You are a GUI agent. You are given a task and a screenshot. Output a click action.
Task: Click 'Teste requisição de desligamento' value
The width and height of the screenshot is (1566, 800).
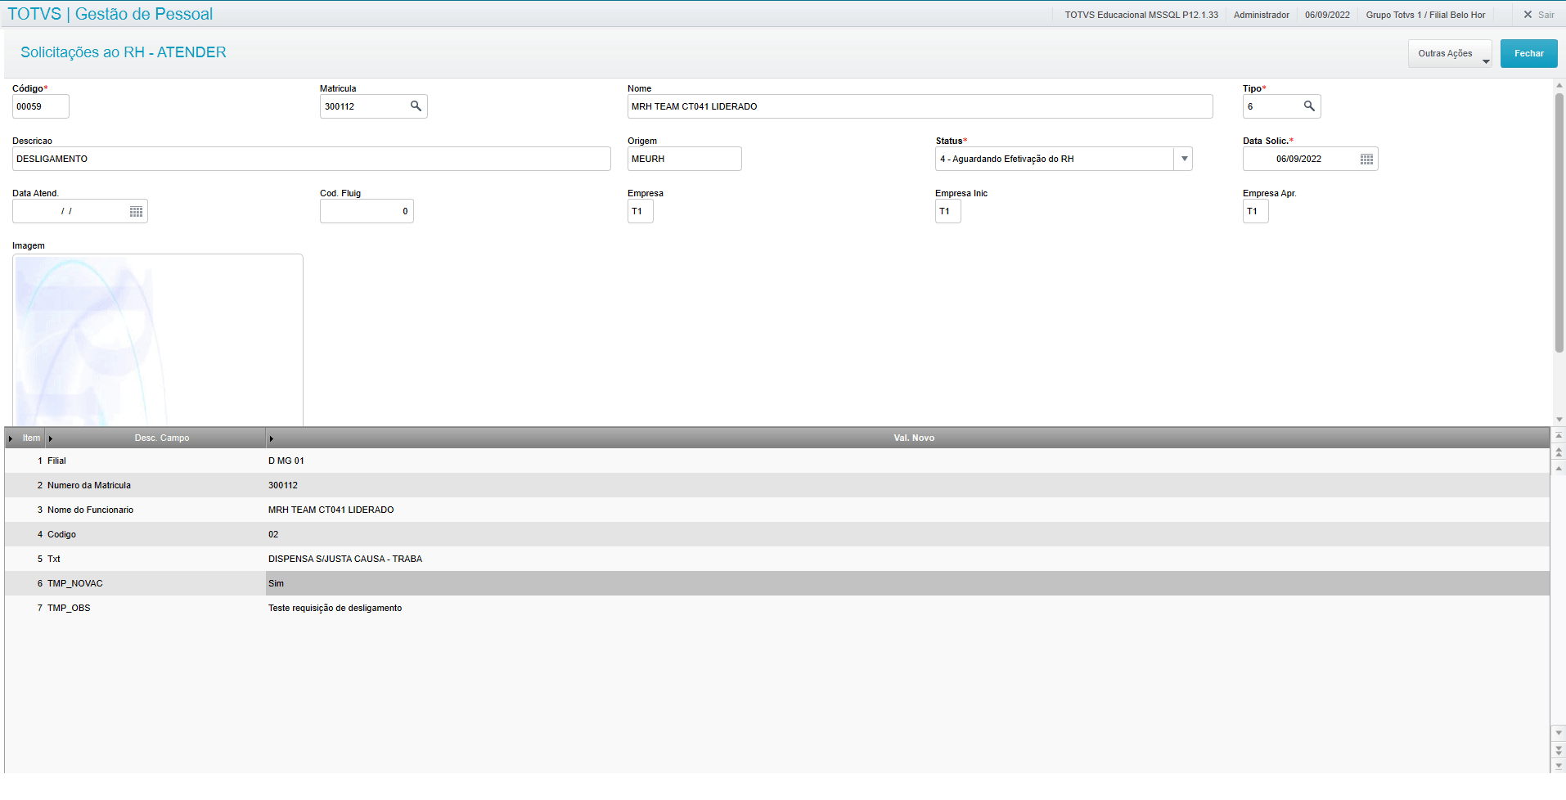(335, 608)
